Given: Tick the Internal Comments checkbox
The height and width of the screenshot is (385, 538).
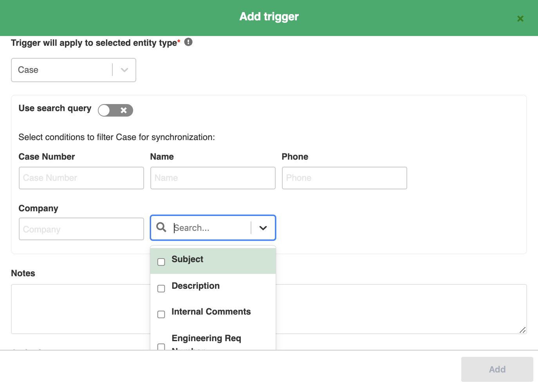Looking at the screenshot, I should 161,314.
